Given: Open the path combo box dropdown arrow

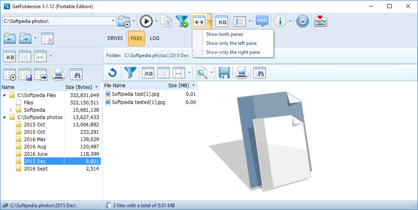Looking at the screenshot, I should (113, 21).
